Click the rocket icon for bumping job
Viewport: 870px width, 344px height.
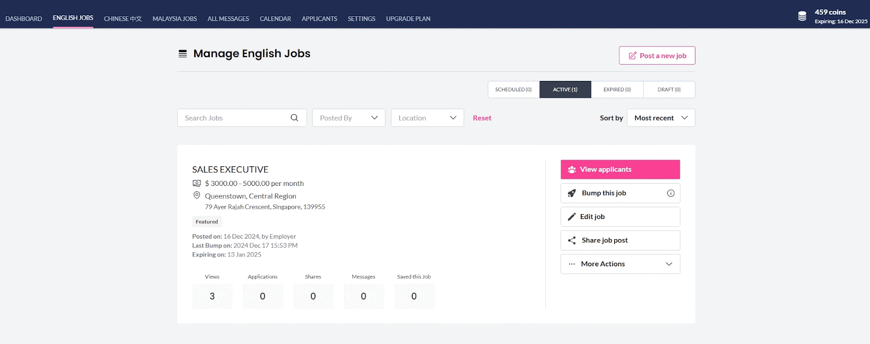coord(571,193)
